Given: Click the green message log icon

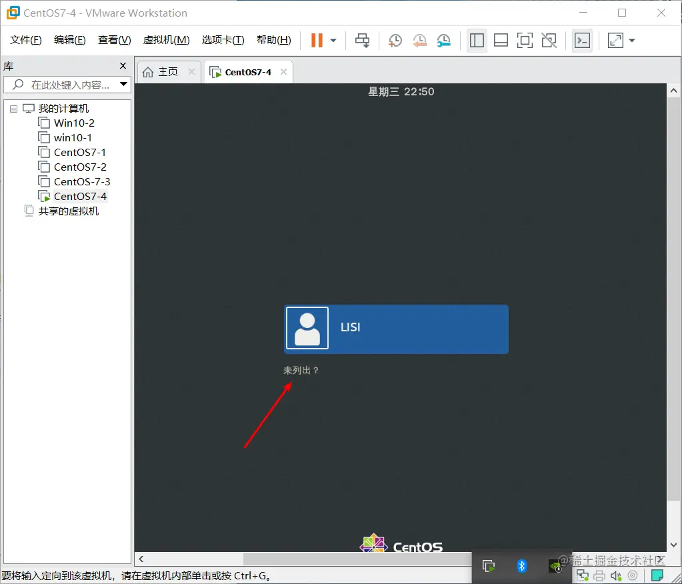Looking at the screenshot, I should [657, 575].
